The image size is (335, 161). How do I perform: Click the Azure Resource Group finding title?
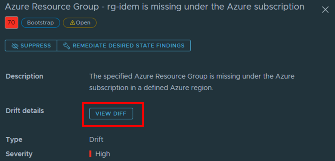point(155,7)
